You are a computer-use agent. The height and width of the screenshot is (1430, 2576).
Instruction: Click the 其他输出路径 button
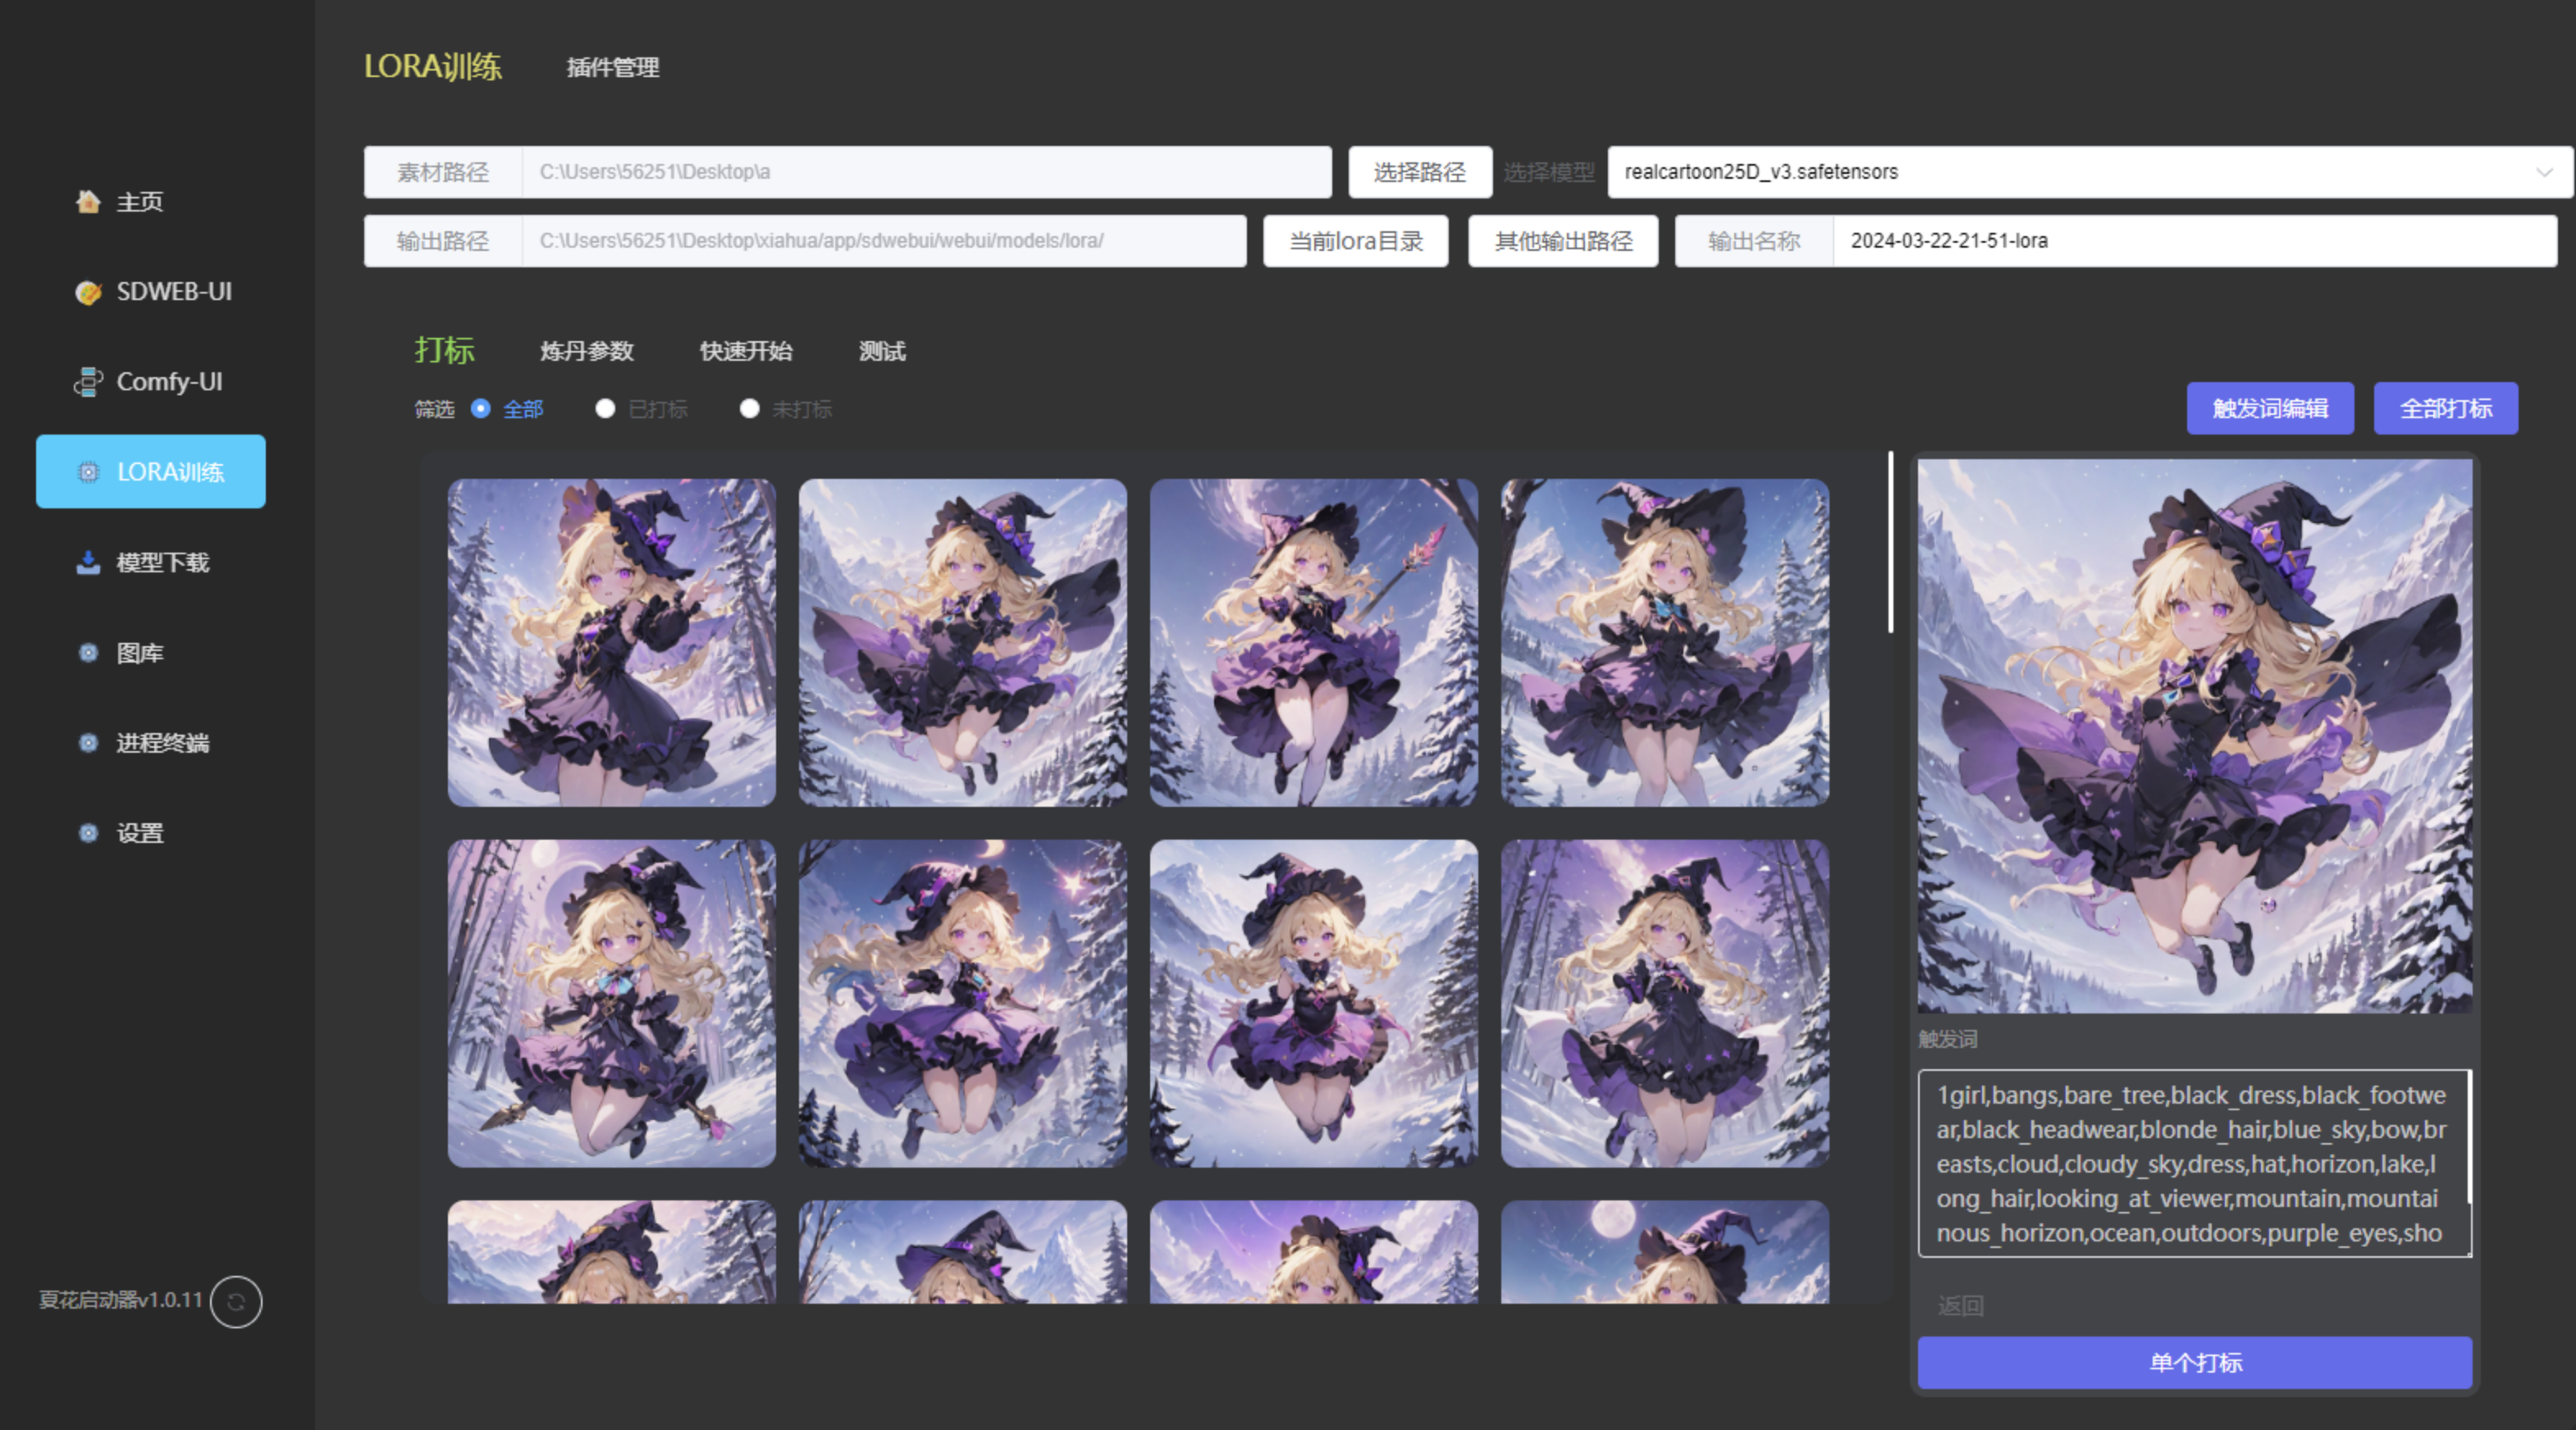pos(1563,241)
